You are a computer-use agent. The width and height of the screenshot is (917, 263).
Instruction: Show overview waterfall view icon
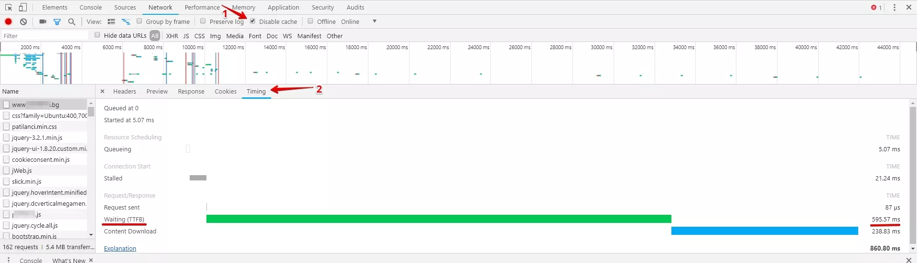[x=126, y=21]
